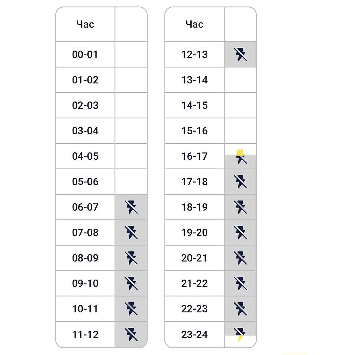Click the power-off icon for 07-08
Screen dimensions: 338x355
pos(131,233)
